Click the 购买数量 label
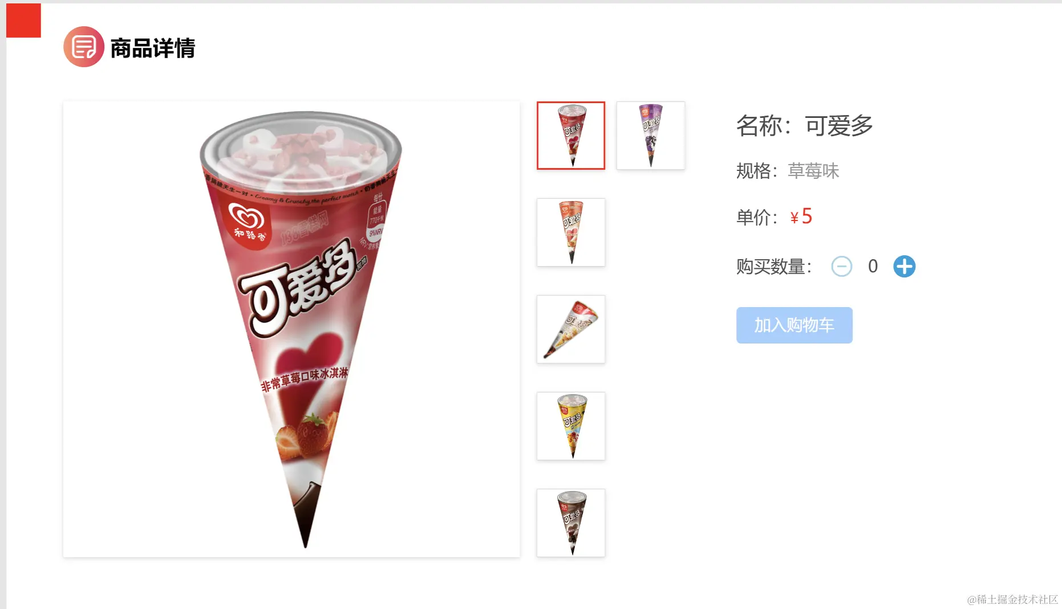1062x609 pixels. [774, 266]
